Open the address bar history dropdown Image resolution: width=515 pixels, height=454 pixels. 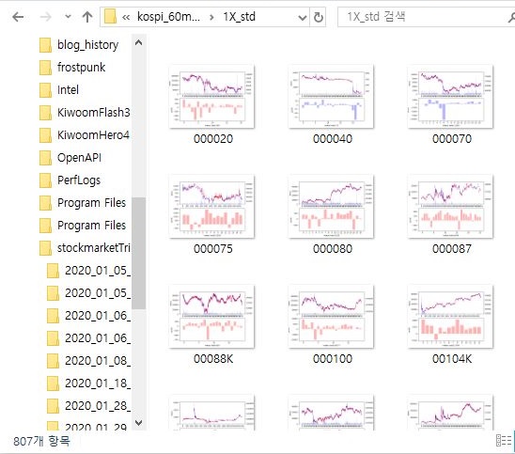303,18
